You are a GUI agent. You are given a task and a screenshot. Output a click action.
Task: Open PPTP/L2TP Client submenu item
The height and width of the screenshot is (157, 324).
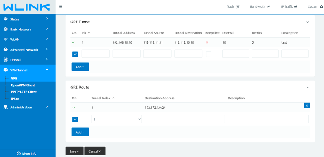tap(24, 92)
